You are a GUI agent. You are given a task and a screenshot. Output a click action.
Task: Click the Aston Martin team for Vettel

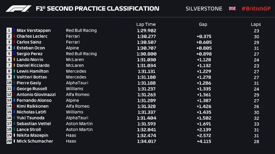(79, 124)
